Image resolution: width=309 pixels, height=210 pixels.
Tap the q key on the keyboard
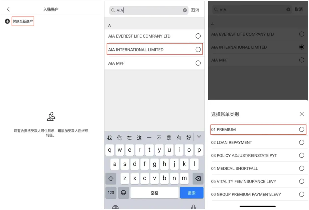110,150
